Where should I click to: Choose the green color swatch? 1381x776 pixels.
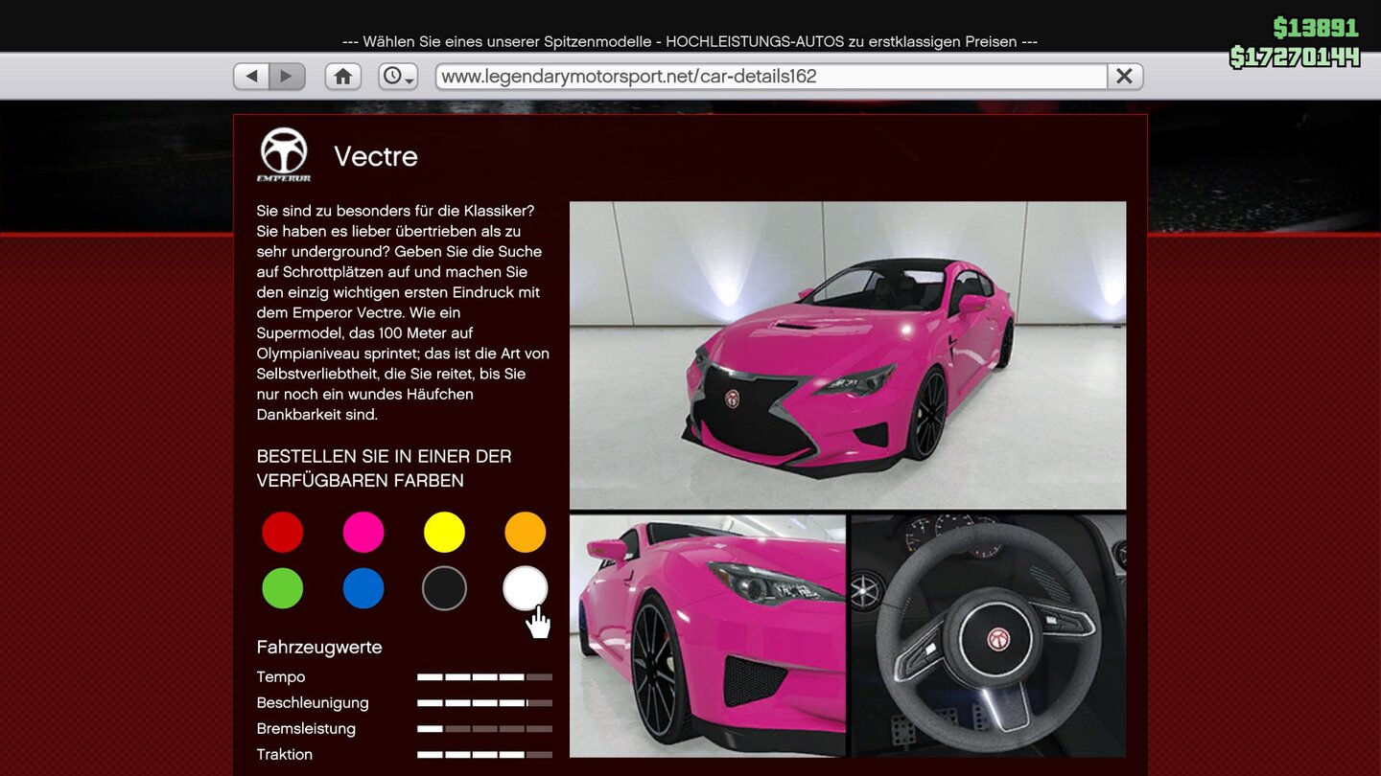[283, 588]
